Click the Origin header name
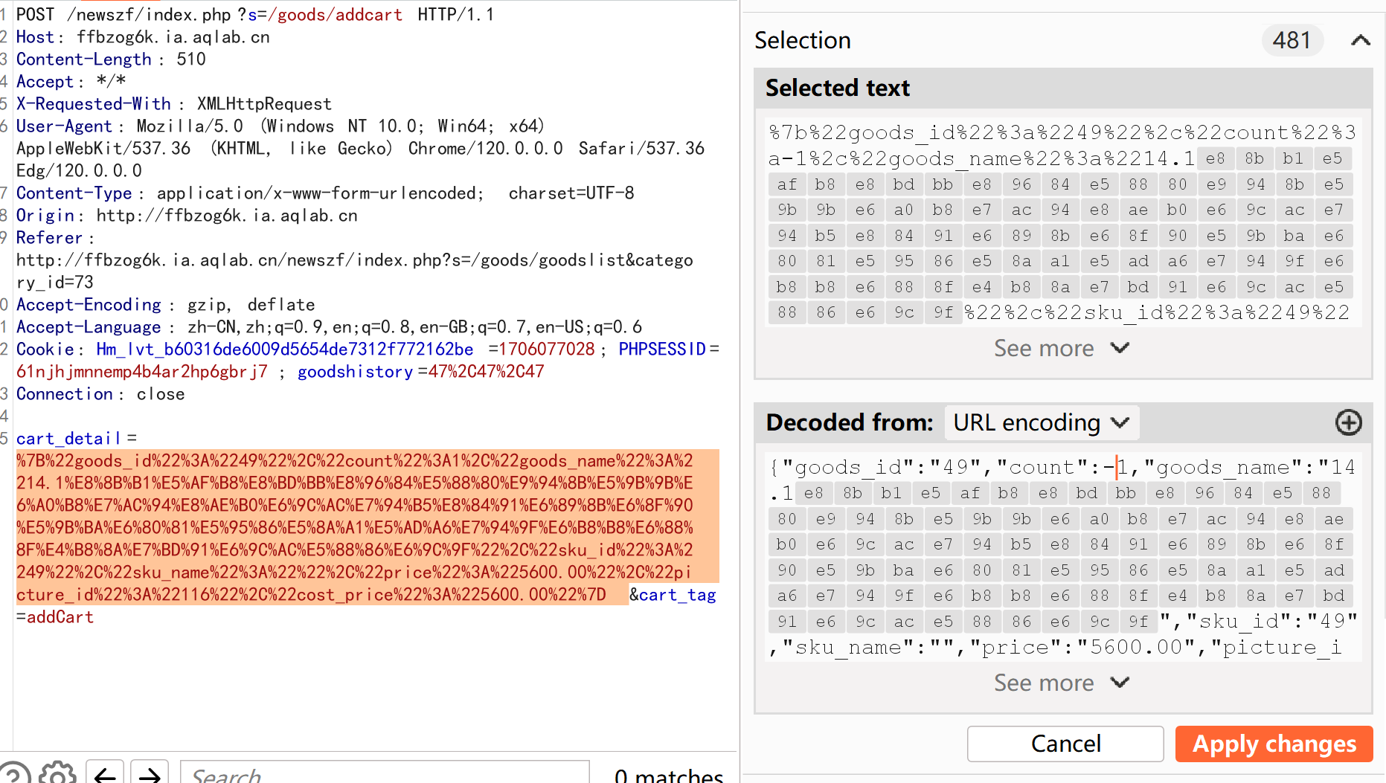 (45, 216)
